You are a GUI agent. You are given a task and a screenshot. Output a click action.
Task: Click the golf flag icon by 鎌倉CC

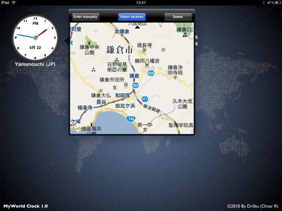tap(185, 35)
